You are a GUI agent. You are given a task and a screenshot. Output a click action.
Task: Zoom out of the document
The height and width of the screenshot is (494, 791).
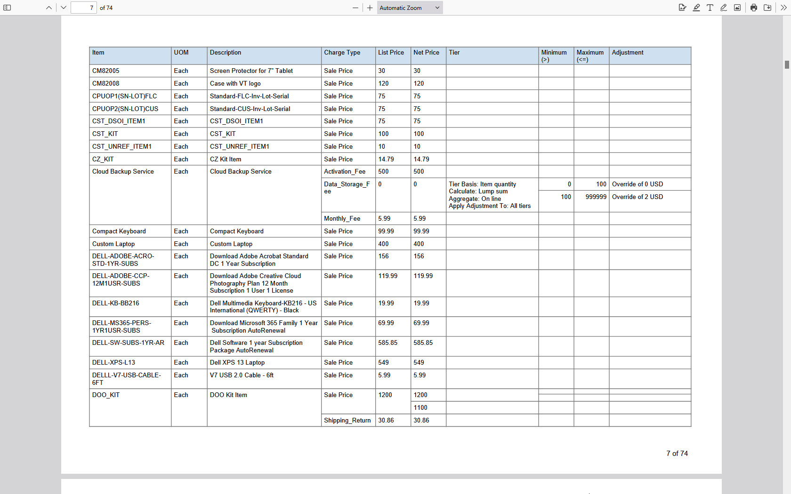[x=355, y=8]
